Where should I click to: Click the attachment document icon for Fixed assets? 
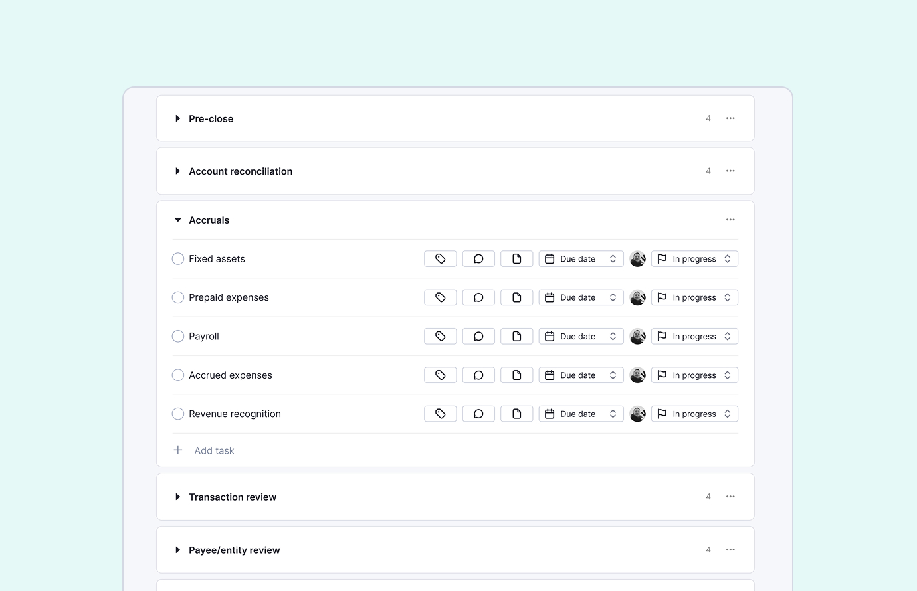tap(516, 259)
